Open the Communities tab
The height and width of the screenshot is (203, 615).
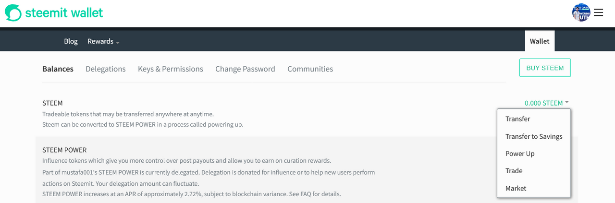tap(310, 69)
